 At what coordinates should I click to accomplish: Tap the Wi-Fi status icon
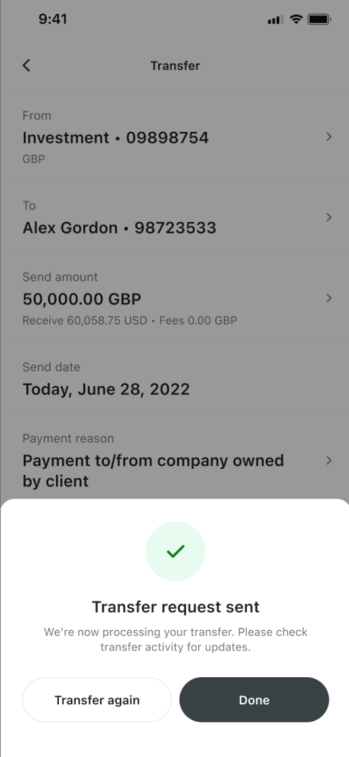pyautogui.click(x=296, y=20)
